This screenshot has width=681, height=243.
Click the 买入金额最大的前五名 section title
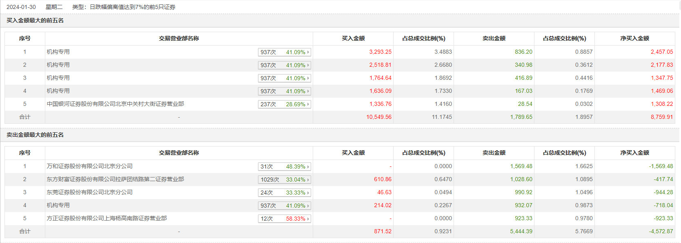tap(35, 20)
